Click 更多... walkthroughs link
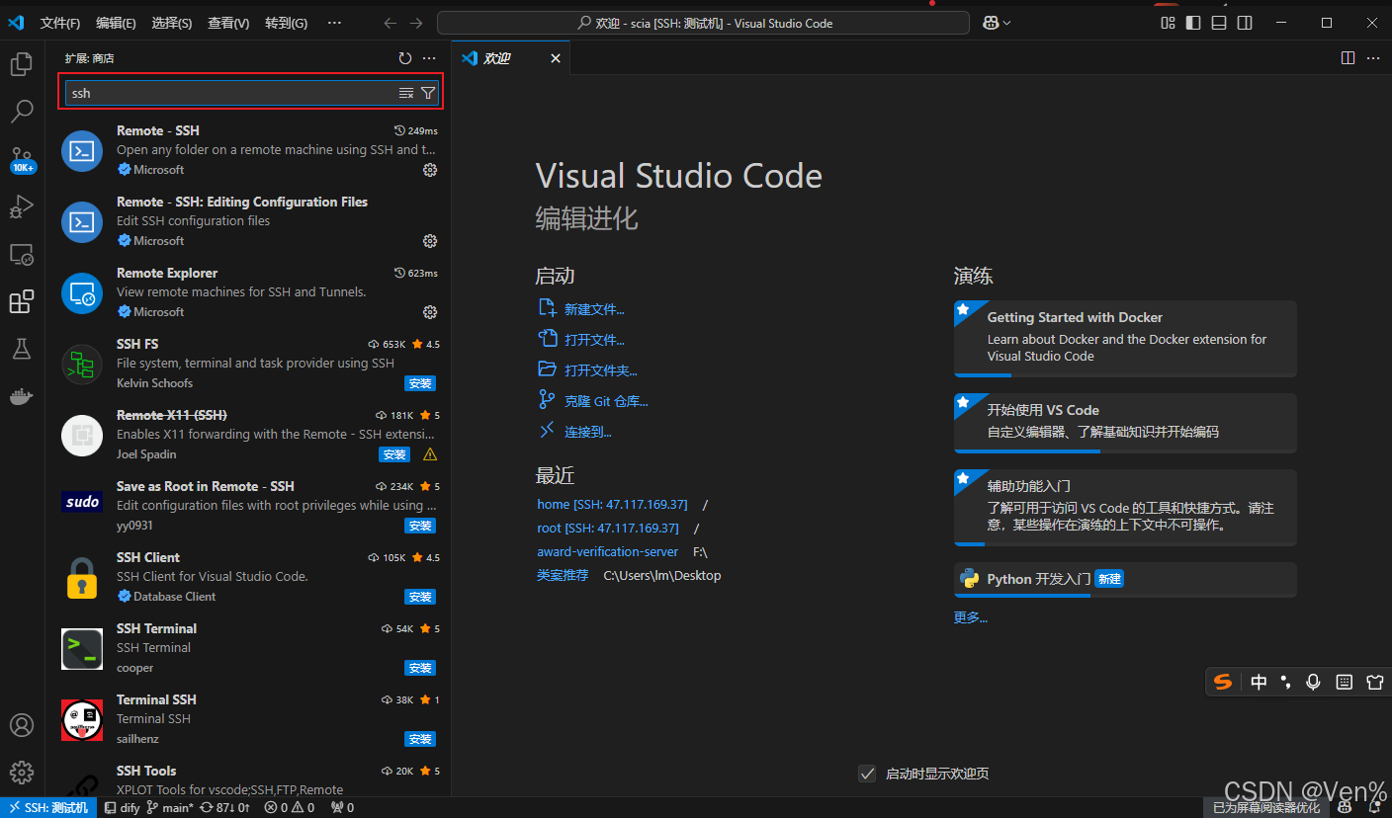The height and width of the screenshot is (818, 1392). [971, 618]
